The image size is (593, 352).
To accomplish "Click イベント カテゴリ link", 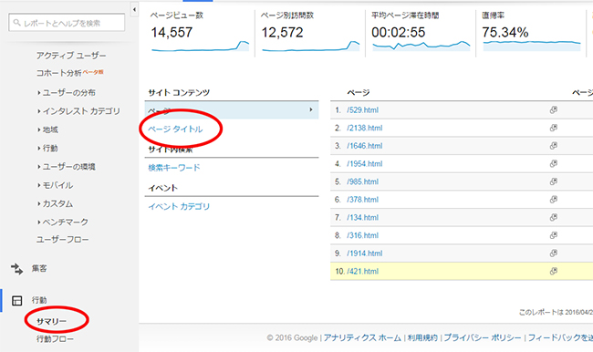I will coord(179,206).
